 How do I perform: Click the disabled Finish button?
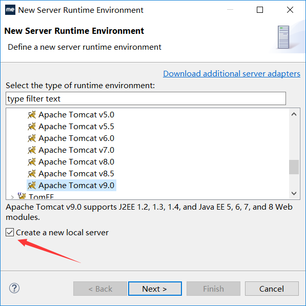point(213,289)
